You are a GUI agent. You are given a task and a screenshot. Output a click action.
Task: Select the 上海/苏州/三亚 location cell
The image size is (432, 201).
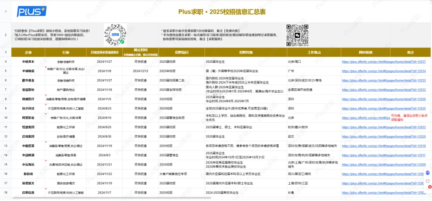click(x=314, y=183)
